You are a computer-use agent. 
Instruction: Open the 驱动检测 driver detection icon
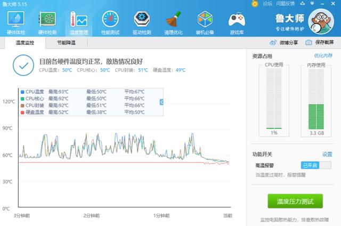click(x=142, y=22)
